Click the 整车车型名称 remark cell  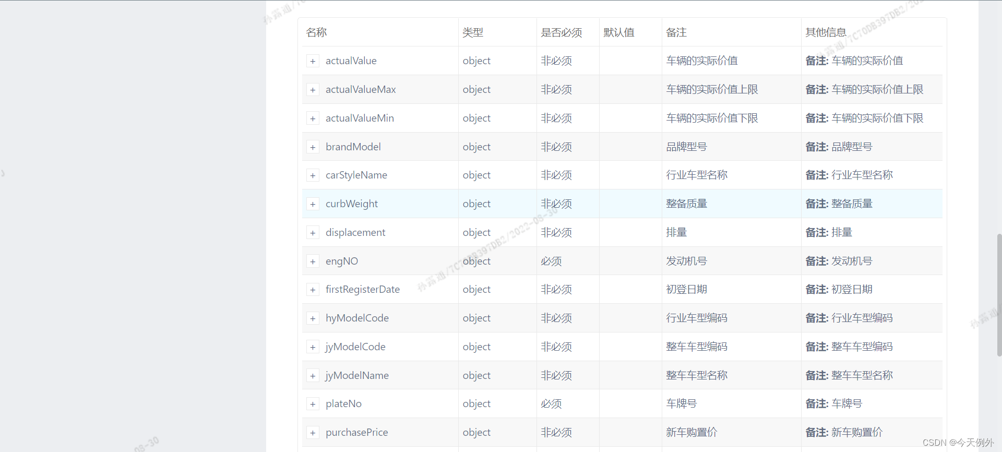click(697, 375)
